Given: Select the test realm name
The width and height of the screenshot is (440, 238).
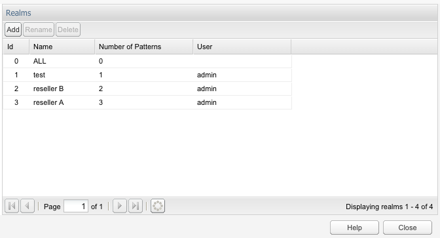Looking at the screenshot, I should 39,75.
